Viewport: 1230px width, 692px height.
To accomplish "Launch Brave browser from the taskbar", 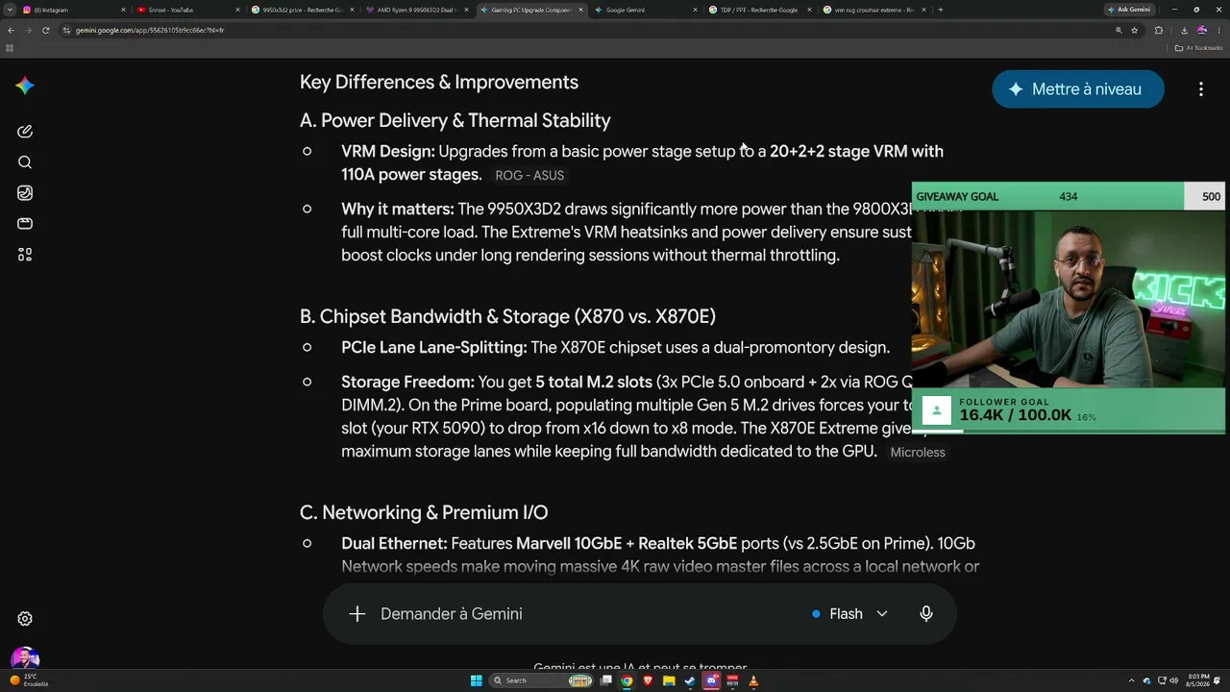I will click(648, 680).
